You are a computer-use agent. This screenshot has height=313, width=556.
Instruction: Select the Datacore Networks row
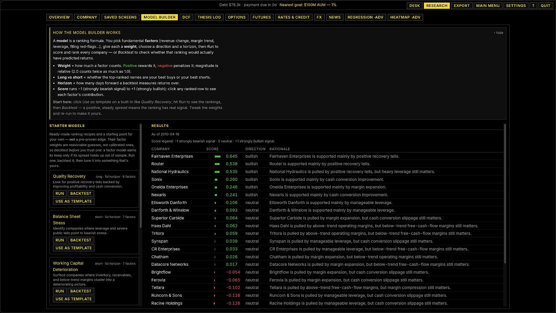click(327, 264)
